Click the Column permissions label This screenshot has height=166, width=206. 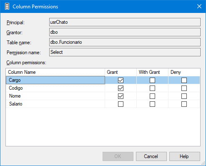[x=26, y=63]
